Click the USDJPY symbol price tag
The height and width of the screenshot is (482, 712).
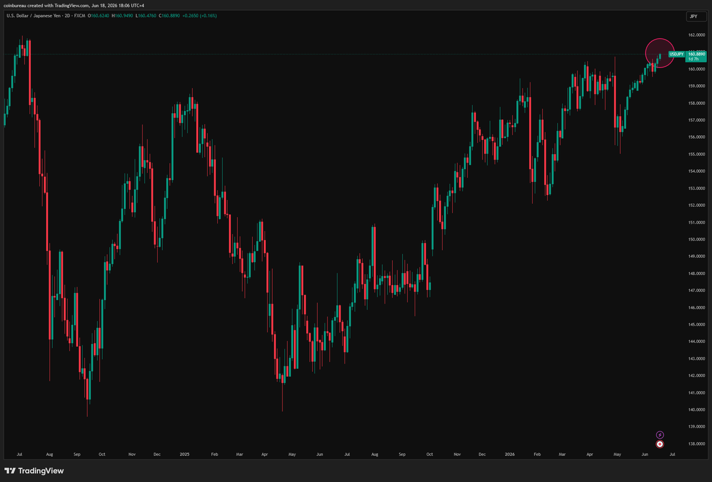tap(676, 54)
